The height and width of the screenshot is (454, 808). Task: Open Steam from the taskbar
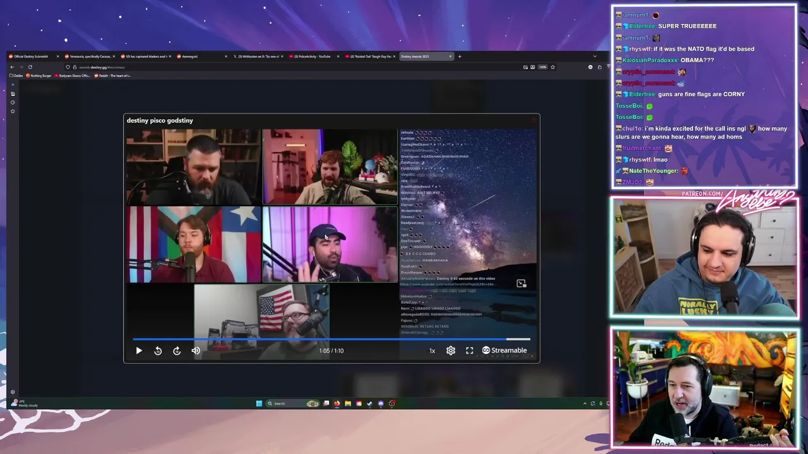369,404
